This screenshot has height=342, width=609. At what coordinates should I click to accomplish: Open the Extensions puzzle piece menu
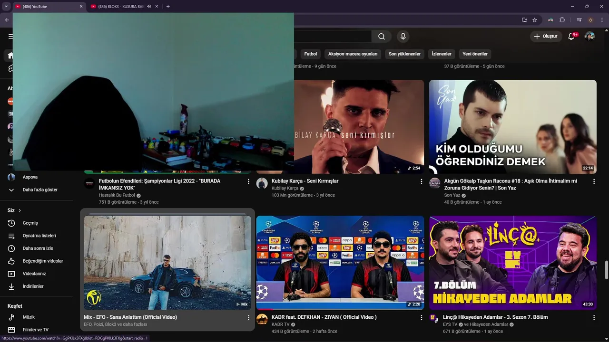[x=562, y=20]
